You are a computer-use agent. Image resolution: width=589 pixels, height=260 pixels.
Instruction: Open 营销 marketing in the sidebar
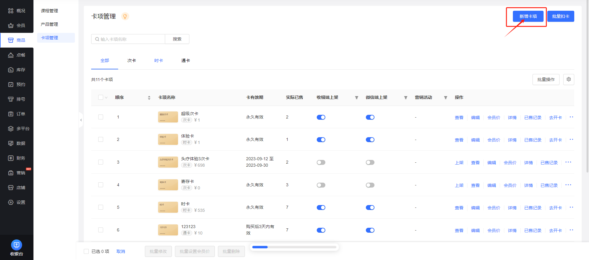[x=17, y=173]
